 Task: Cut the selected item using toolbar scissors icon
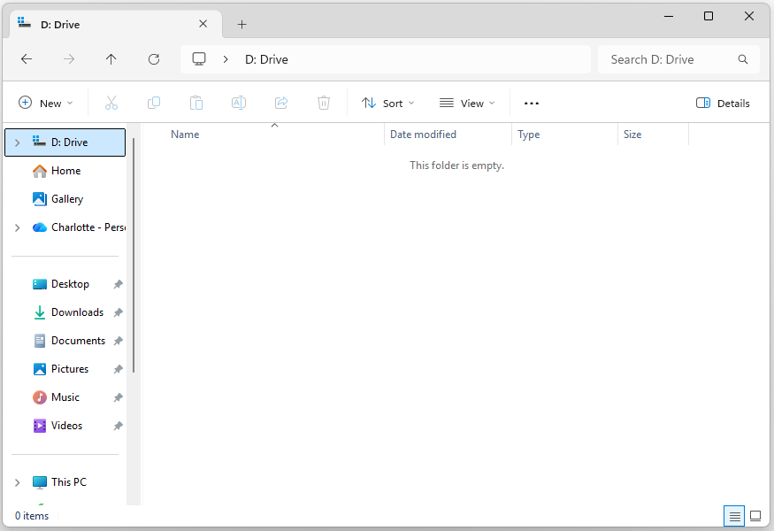[x=111, y=103]
